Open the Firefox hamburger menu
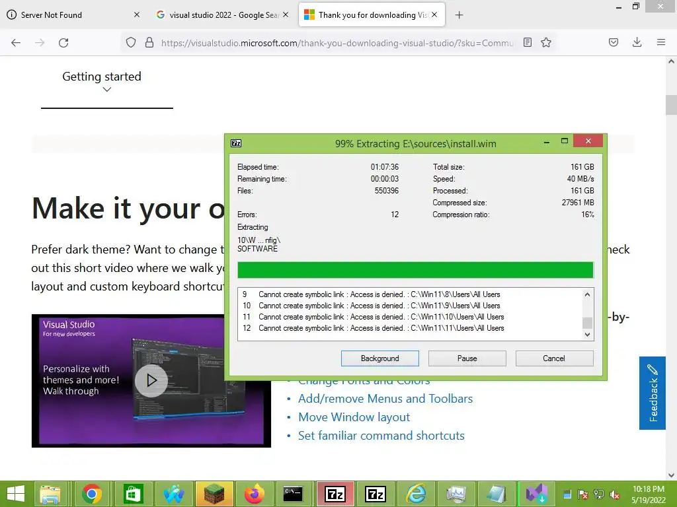The image size is (677, 507). click(661, 42)
